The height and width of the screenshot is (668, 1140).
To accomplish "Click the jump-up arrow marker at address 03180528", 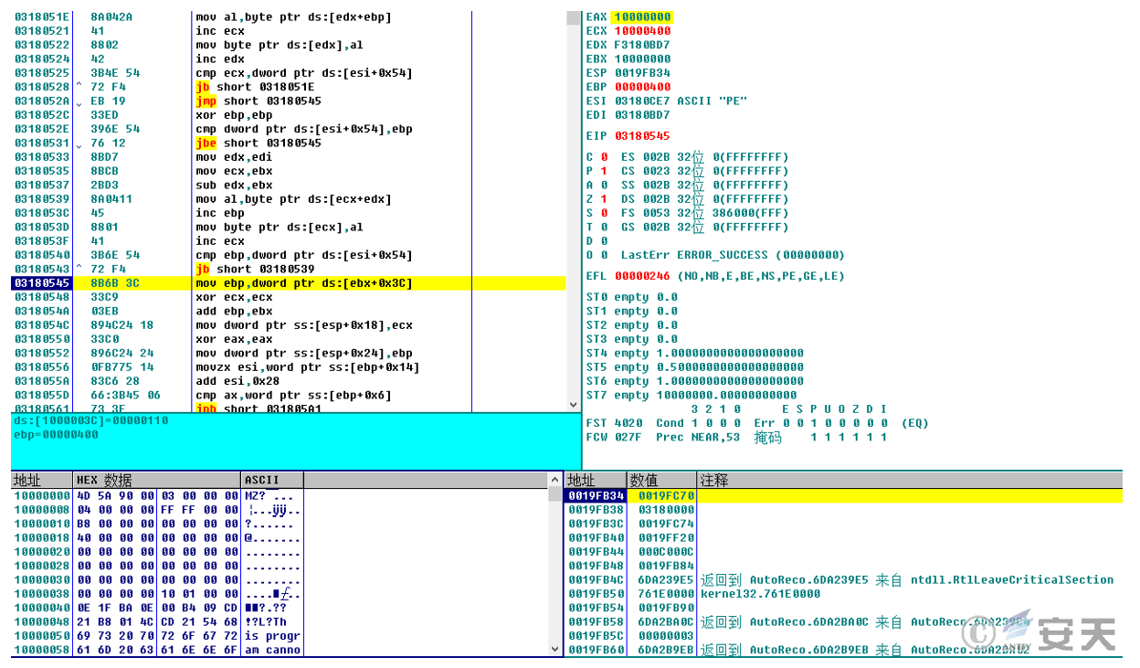I will (79, 87).
